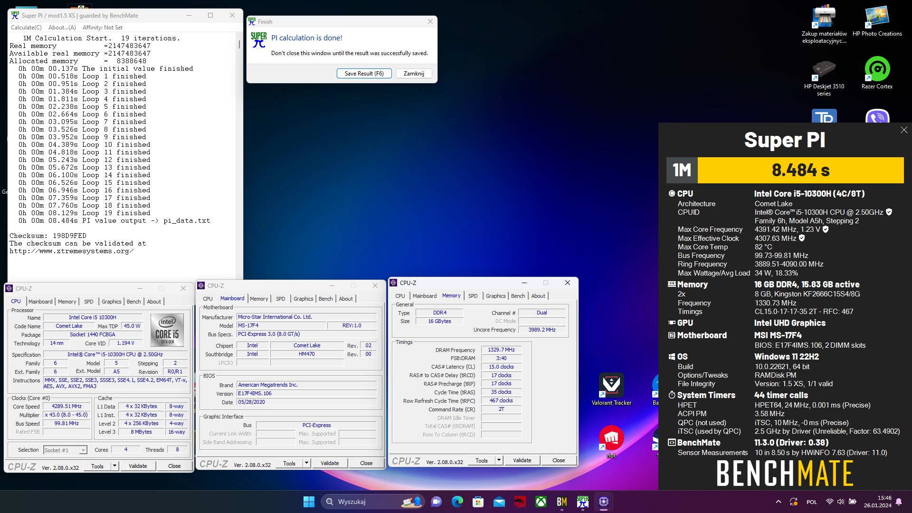This screenshot has width=912, height=513.
Task: Open the Xbox app on the taskbar
Action: coord(541,502)
